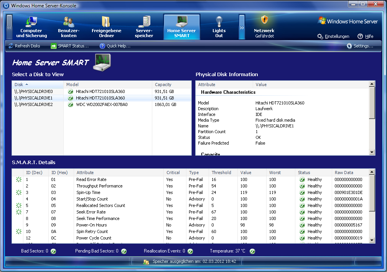The image size is (387, 272).
Task: Click Bad Sectors status check icon
Action: [x=53, y=251]
